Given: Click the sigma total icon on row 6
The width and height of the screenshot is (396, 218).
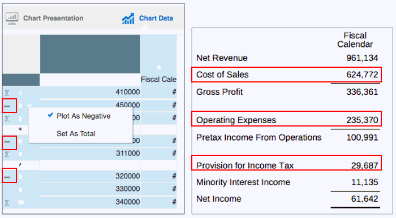Looking at the screenshot, I should (x=7, y=154).
